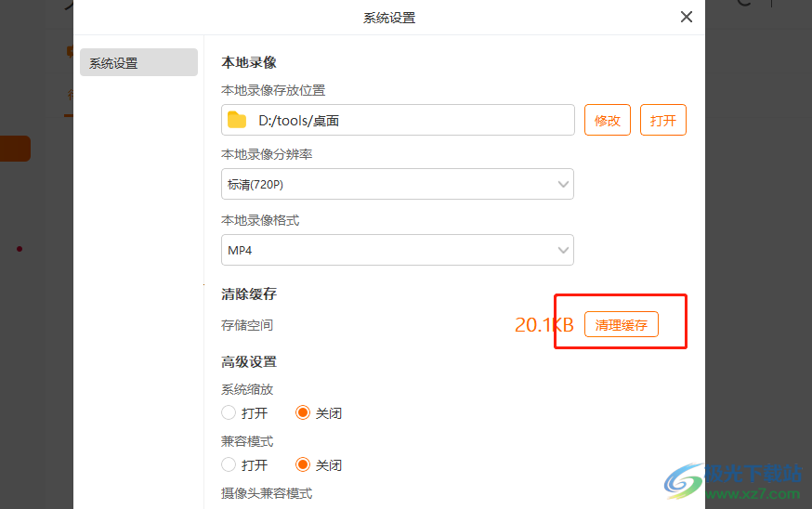Click the D:/tools/桌面 path field

click(398, 120)
